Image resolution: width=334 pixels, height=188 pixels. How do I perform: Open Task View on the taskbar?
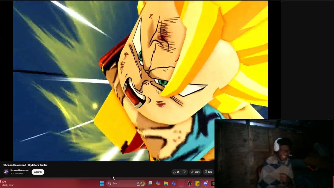pos(150,183)
